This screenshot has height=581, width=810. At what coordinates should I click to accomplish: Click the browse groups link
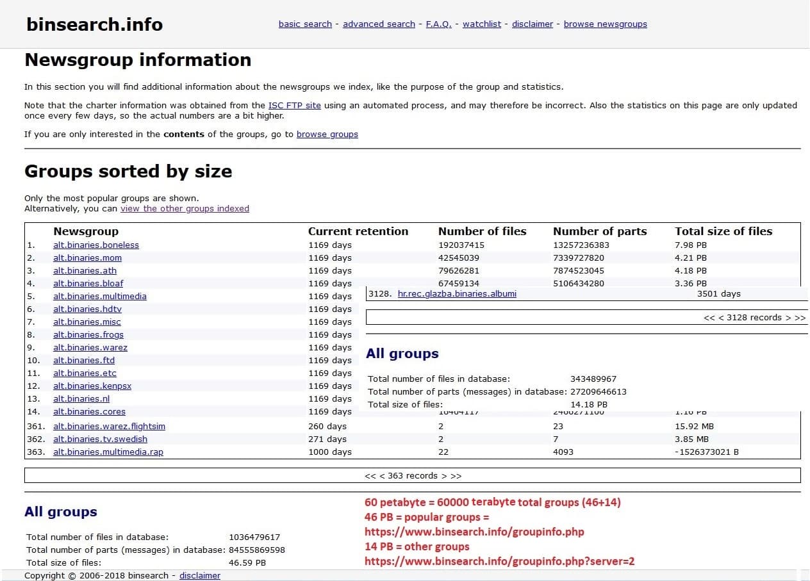[327, 134]
